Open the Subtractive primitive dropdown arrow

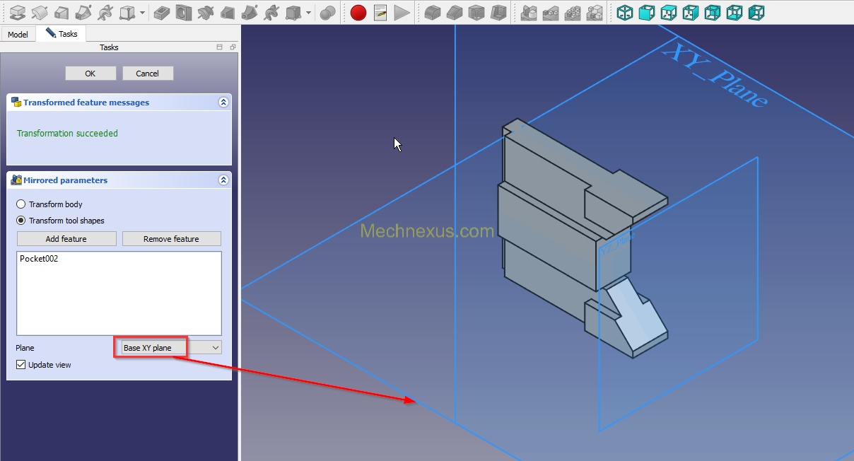(x=309, y=13)
